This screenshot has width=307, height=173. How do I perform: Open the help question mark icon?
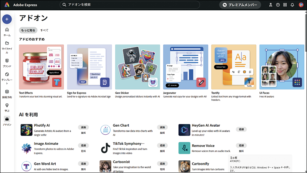tap(278, 5)
